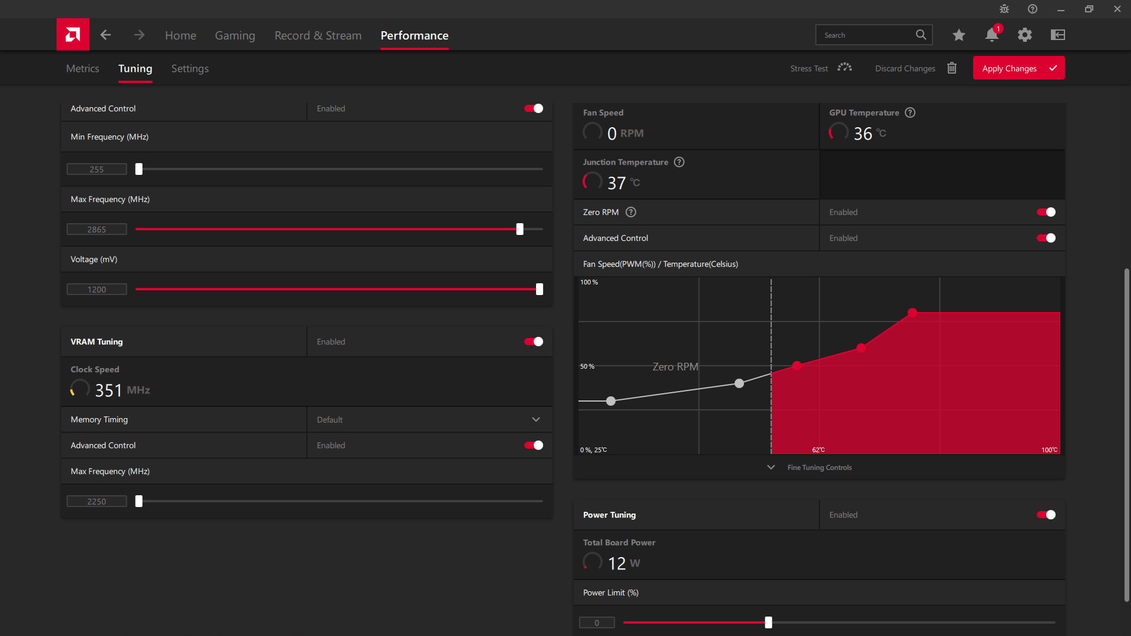The height and width of the screenshot is (636, 1131).
Task: Click Max Frequency value field 2865
Action: 97,229
